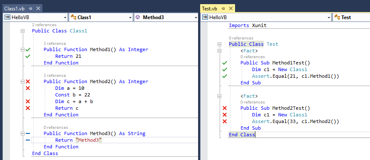This screenshot has height=160, width=370.
Task: Click red X beside Dim c = a + b
Action: (28, 101)
